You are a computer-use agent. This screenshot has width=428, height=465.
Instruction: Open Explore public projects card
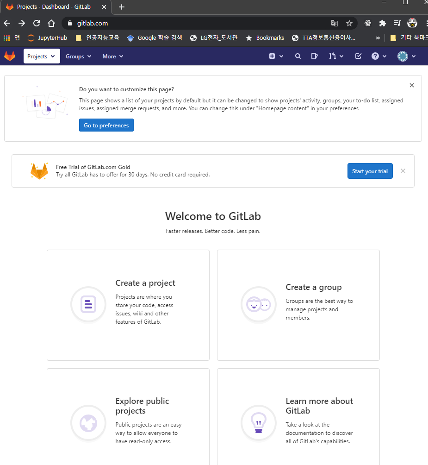tap(128, 417)
